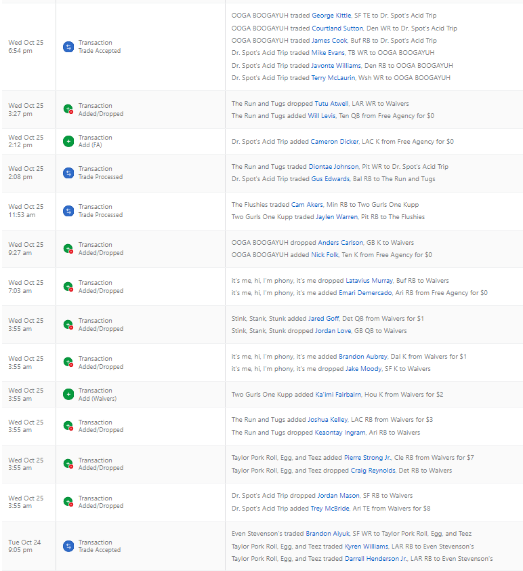Click the green Add (Waivers) icon for Ka'imi Fairbairn
The height and width of the screenshot is (571, 523).
click(x=68, y=394)
